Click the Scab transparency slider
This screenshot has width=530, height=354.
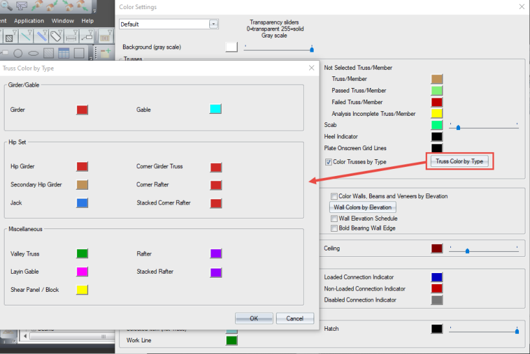(x=484, y=127)
